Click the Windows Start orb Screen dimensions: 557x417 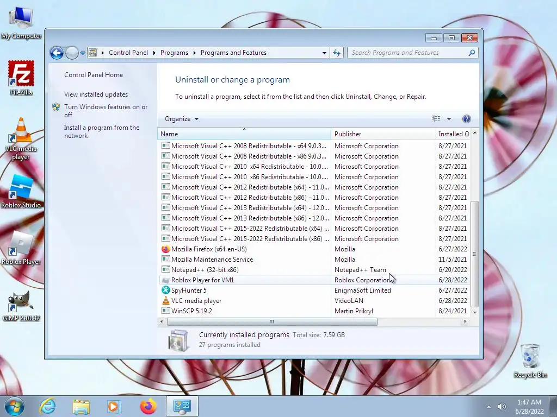[15, 406]
